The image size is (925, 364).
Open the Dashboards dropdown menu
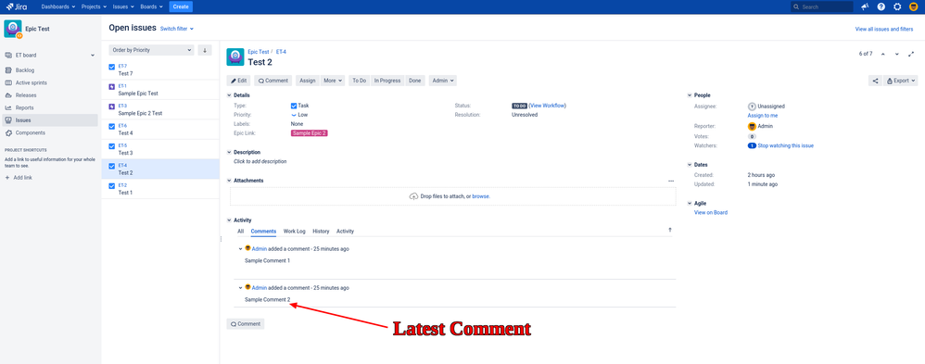coord(58,6)
